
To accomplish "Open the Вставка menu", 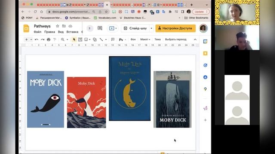I will [72, 32].
